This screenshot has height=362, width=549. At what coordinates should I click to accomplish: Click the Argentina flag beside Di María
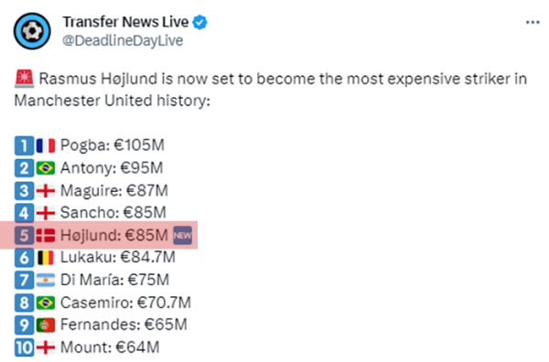[46, 280]
